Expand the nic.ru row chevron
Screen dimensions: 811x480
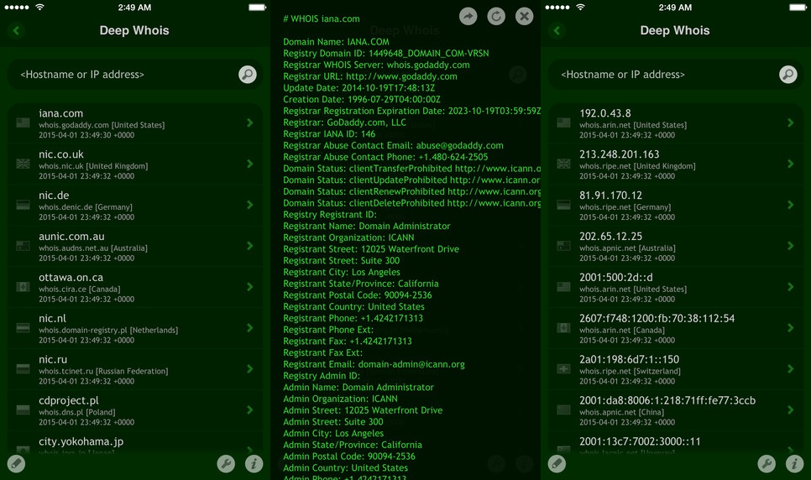250,368
